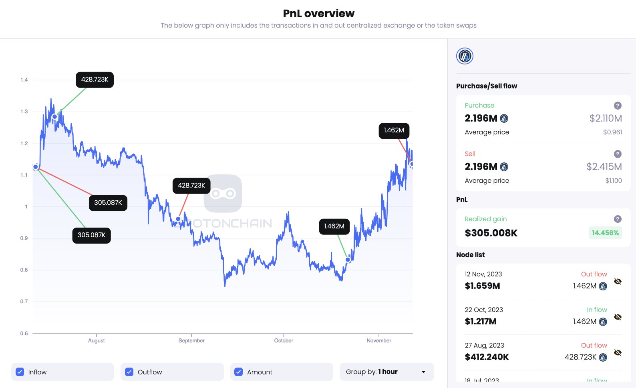This screenshot has height=388, width=636.
Task: Hide the 27 Aug, 2023 out flow node
Action: pyautogui.click(x=618, y=352)
